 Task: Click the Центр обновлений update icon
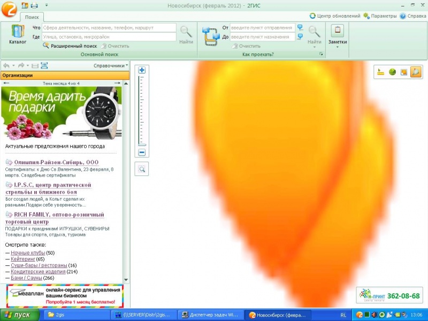pos(312,16)
